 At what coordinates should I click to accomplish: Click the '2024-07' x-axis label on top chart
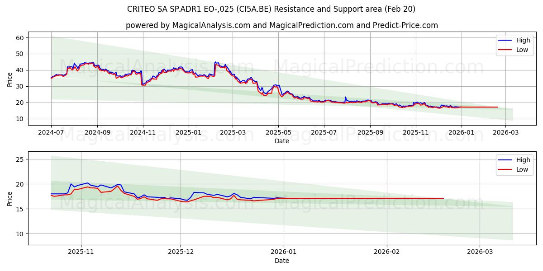pos(51,133)
